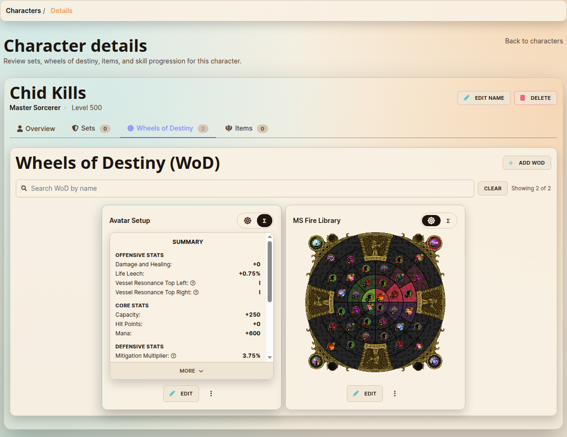This screenshot has width=567, height=437.
Task: Open the three-dot menu on Avatar Setup card
Action: [x=211, y=394]
